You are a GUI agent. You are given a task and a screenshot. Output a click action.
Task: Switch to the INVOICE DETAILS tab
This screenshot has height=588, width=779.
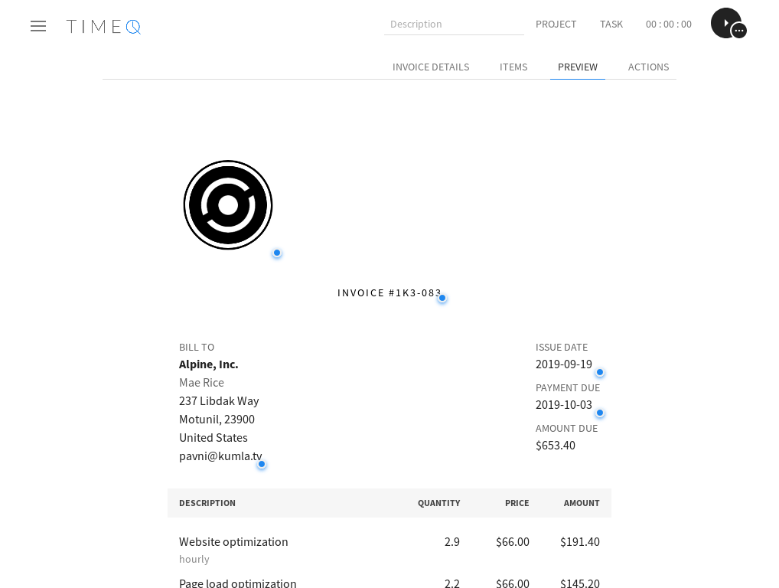coord(430,67)
